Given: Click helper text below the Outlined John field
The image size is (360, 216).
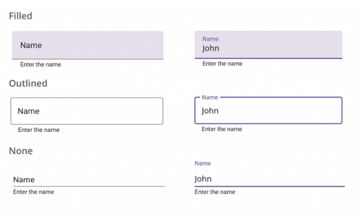Looking at the screenshot, I should pyautogui.click(x=222, y=129).
